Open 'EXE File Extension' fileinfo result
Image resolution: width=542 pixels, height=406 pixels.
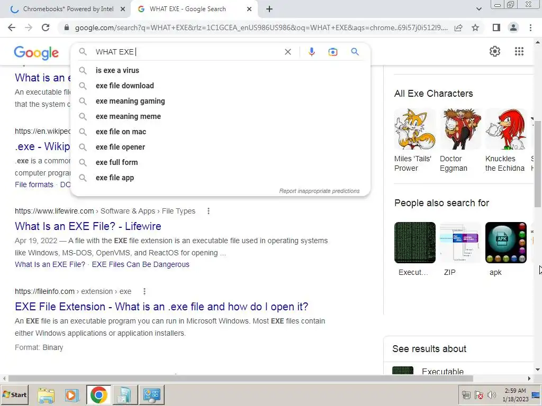161,307
